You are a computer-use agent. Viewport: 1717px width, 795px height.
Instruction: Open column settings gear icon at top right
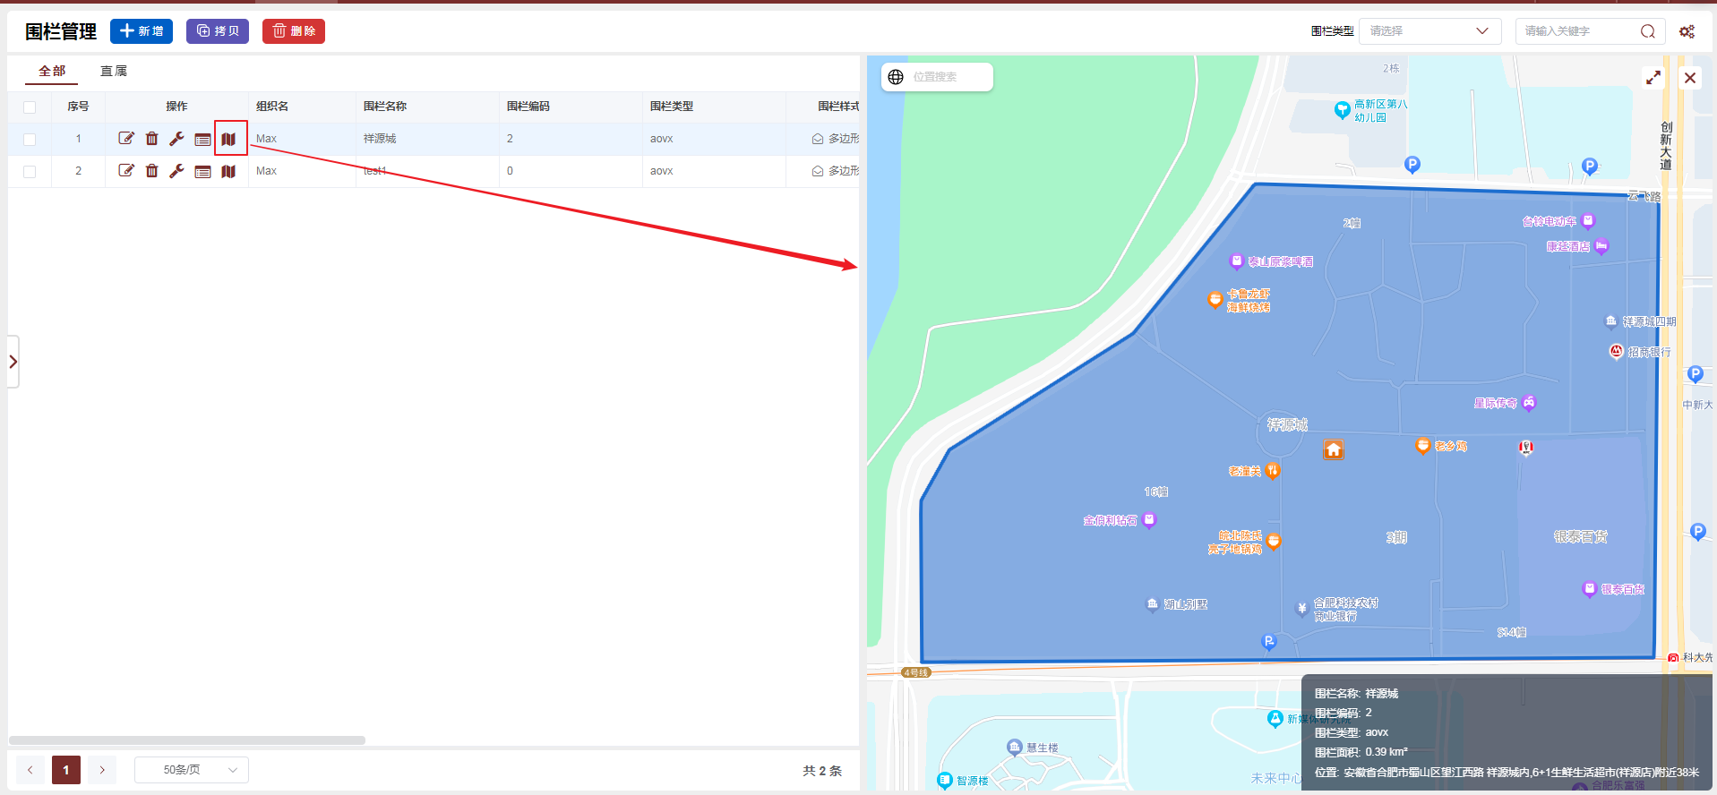tap(1687, 31)
